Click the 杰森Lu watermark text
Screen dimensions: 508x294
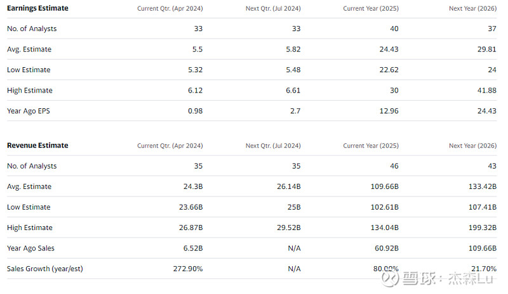[x=471, y=278]
